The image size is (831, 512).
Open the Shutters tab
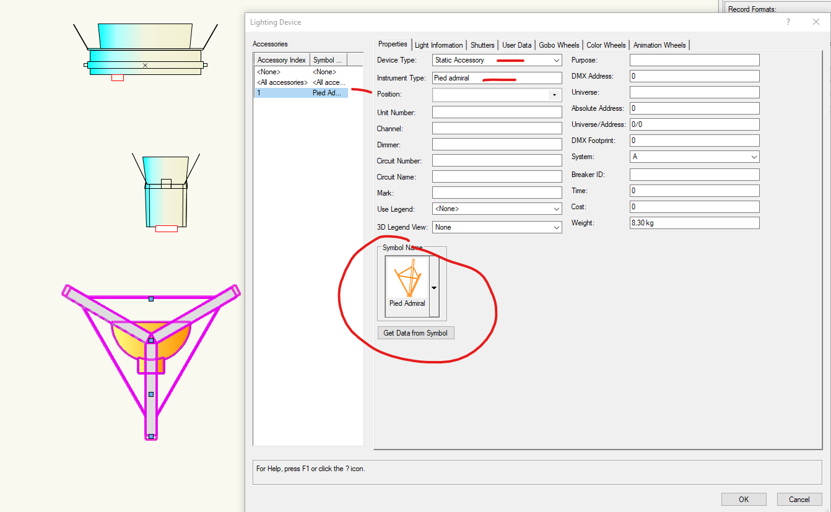point(482,45)
